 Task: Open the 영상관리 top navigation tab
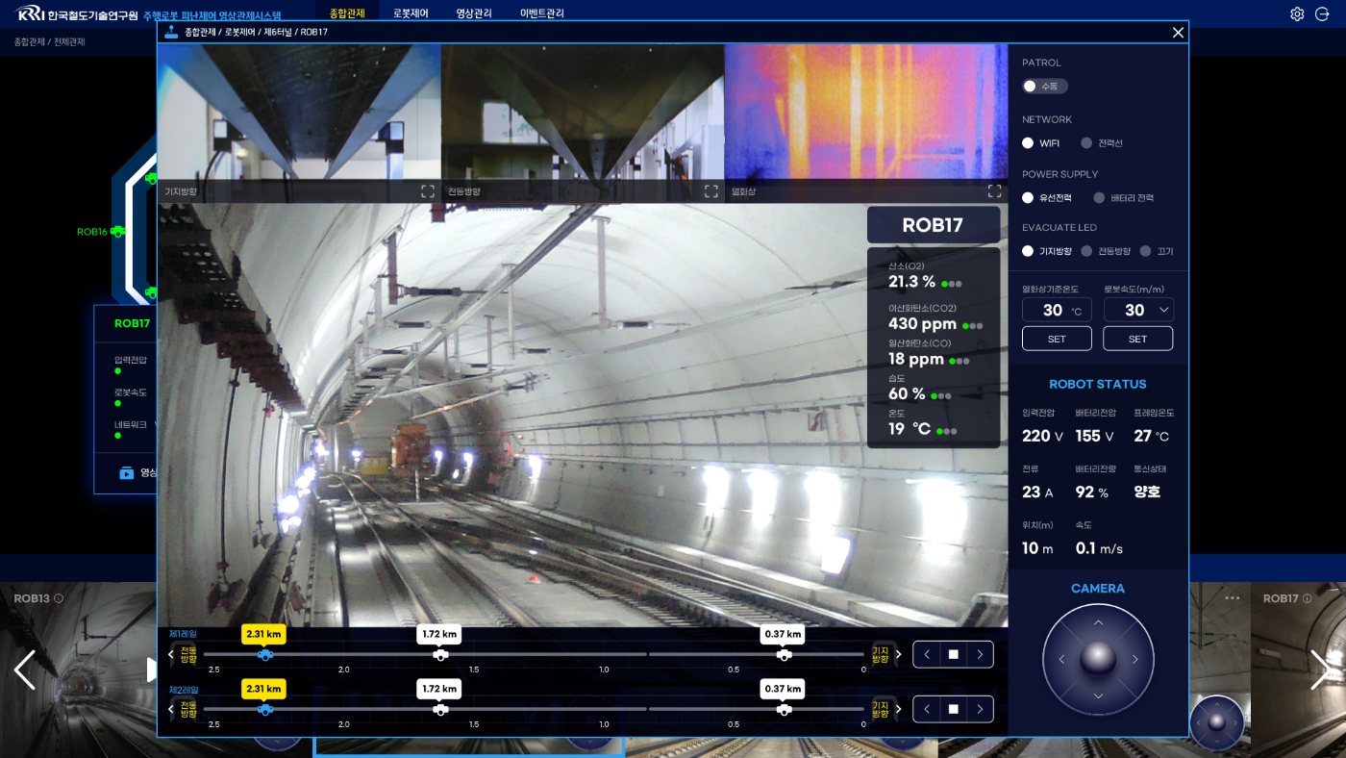point(474,13)
